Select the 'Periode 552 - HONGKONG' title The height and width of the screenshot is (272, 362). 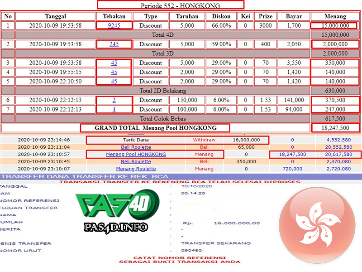click(x=180, y=6)
